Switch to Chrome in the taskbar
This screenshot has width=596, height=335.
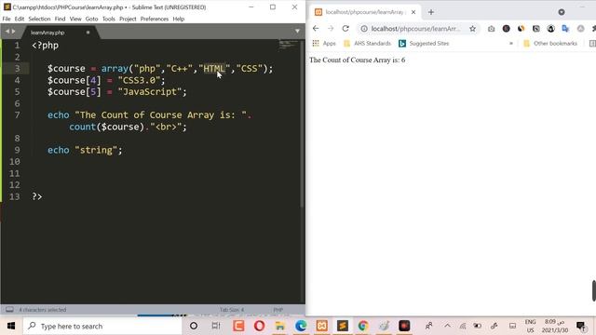coord(363,326)
